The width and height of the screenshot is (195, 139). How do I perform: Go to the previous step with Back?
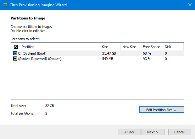[129, 132]
